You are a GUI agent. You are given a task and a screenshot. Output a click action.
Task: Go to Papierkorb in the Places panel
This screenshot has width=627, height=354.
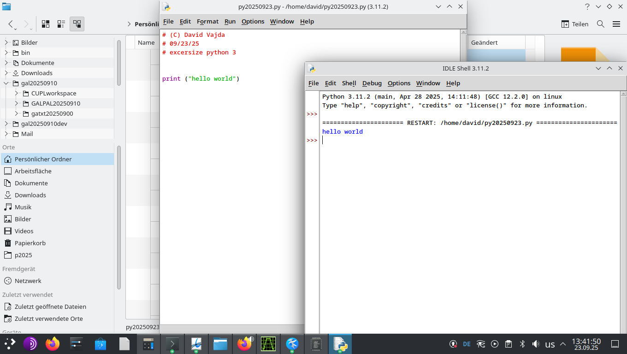30,243
